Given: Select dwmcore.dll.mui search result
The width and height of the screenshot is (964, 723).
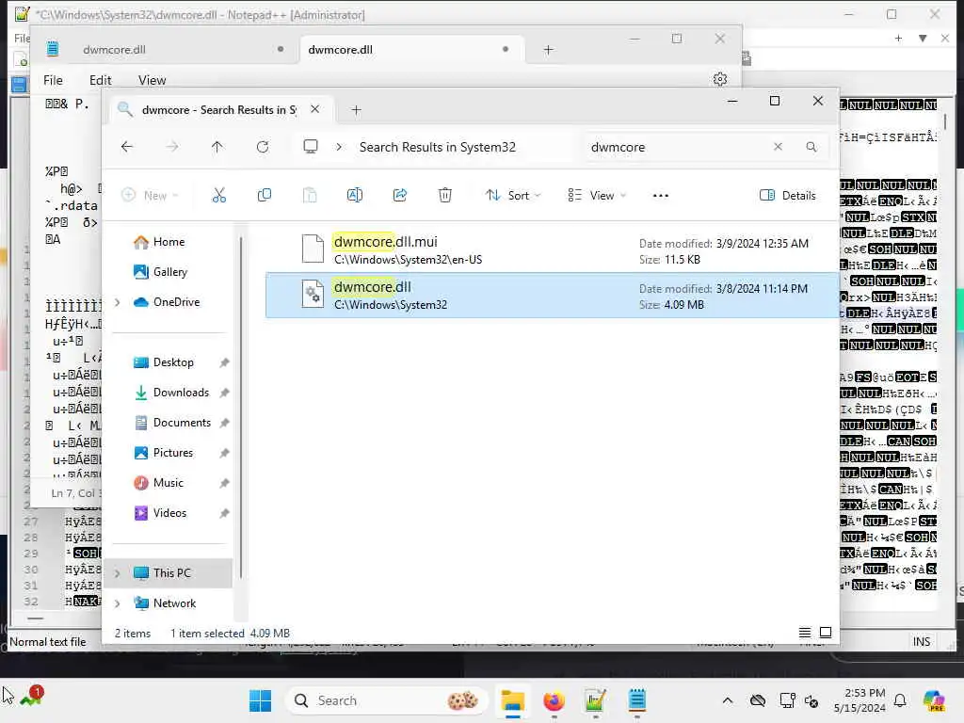Looking at the screenshot, I should (552, 250).
